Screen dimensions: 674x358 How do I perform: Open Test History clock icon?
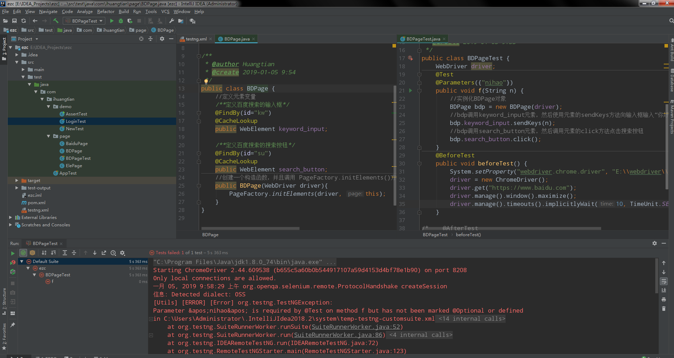(113, 253)
